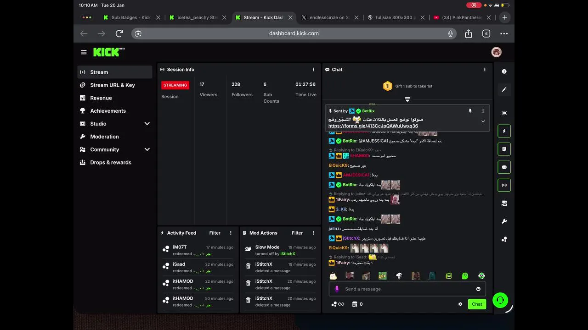Click the dashboard.kick.com address bar

tap(294, 33)
